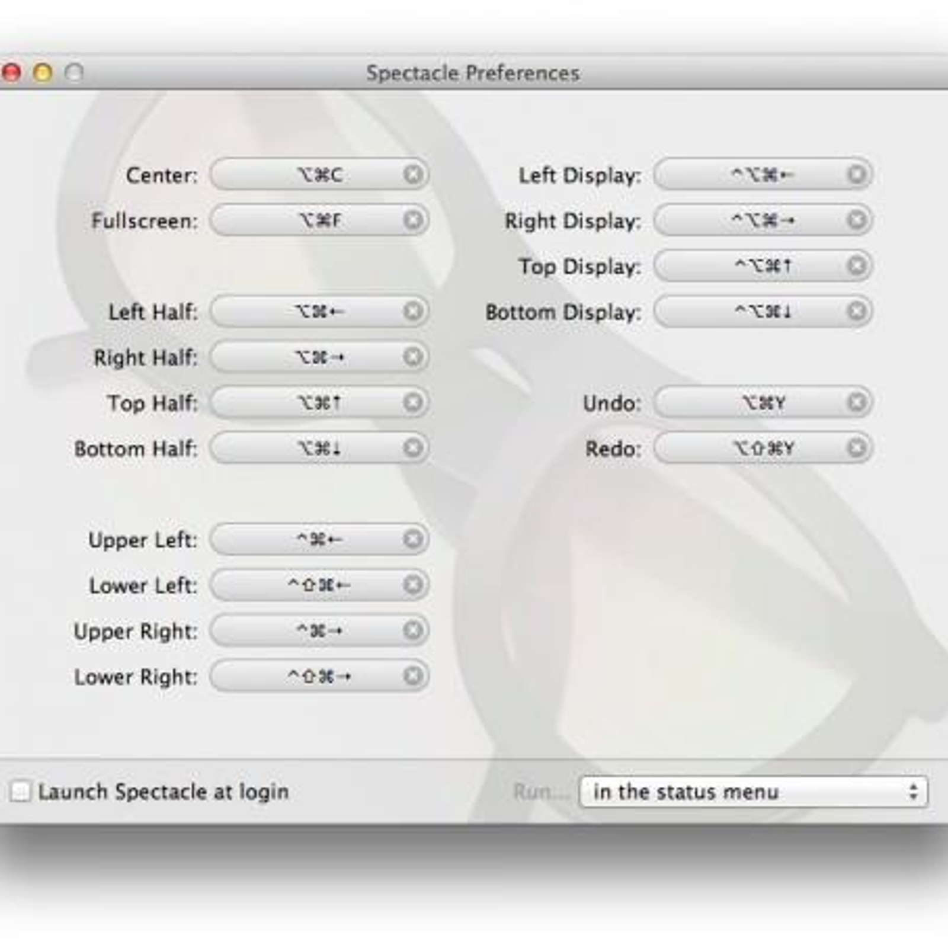The width and height of the screenshot is (948, 948).
Task: Click the Right Display shortcut field
Action: [x=763, y=220]
